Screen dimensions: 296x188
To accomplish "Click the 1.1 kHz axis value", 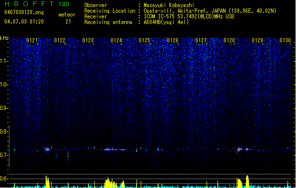I will [4, 61].
